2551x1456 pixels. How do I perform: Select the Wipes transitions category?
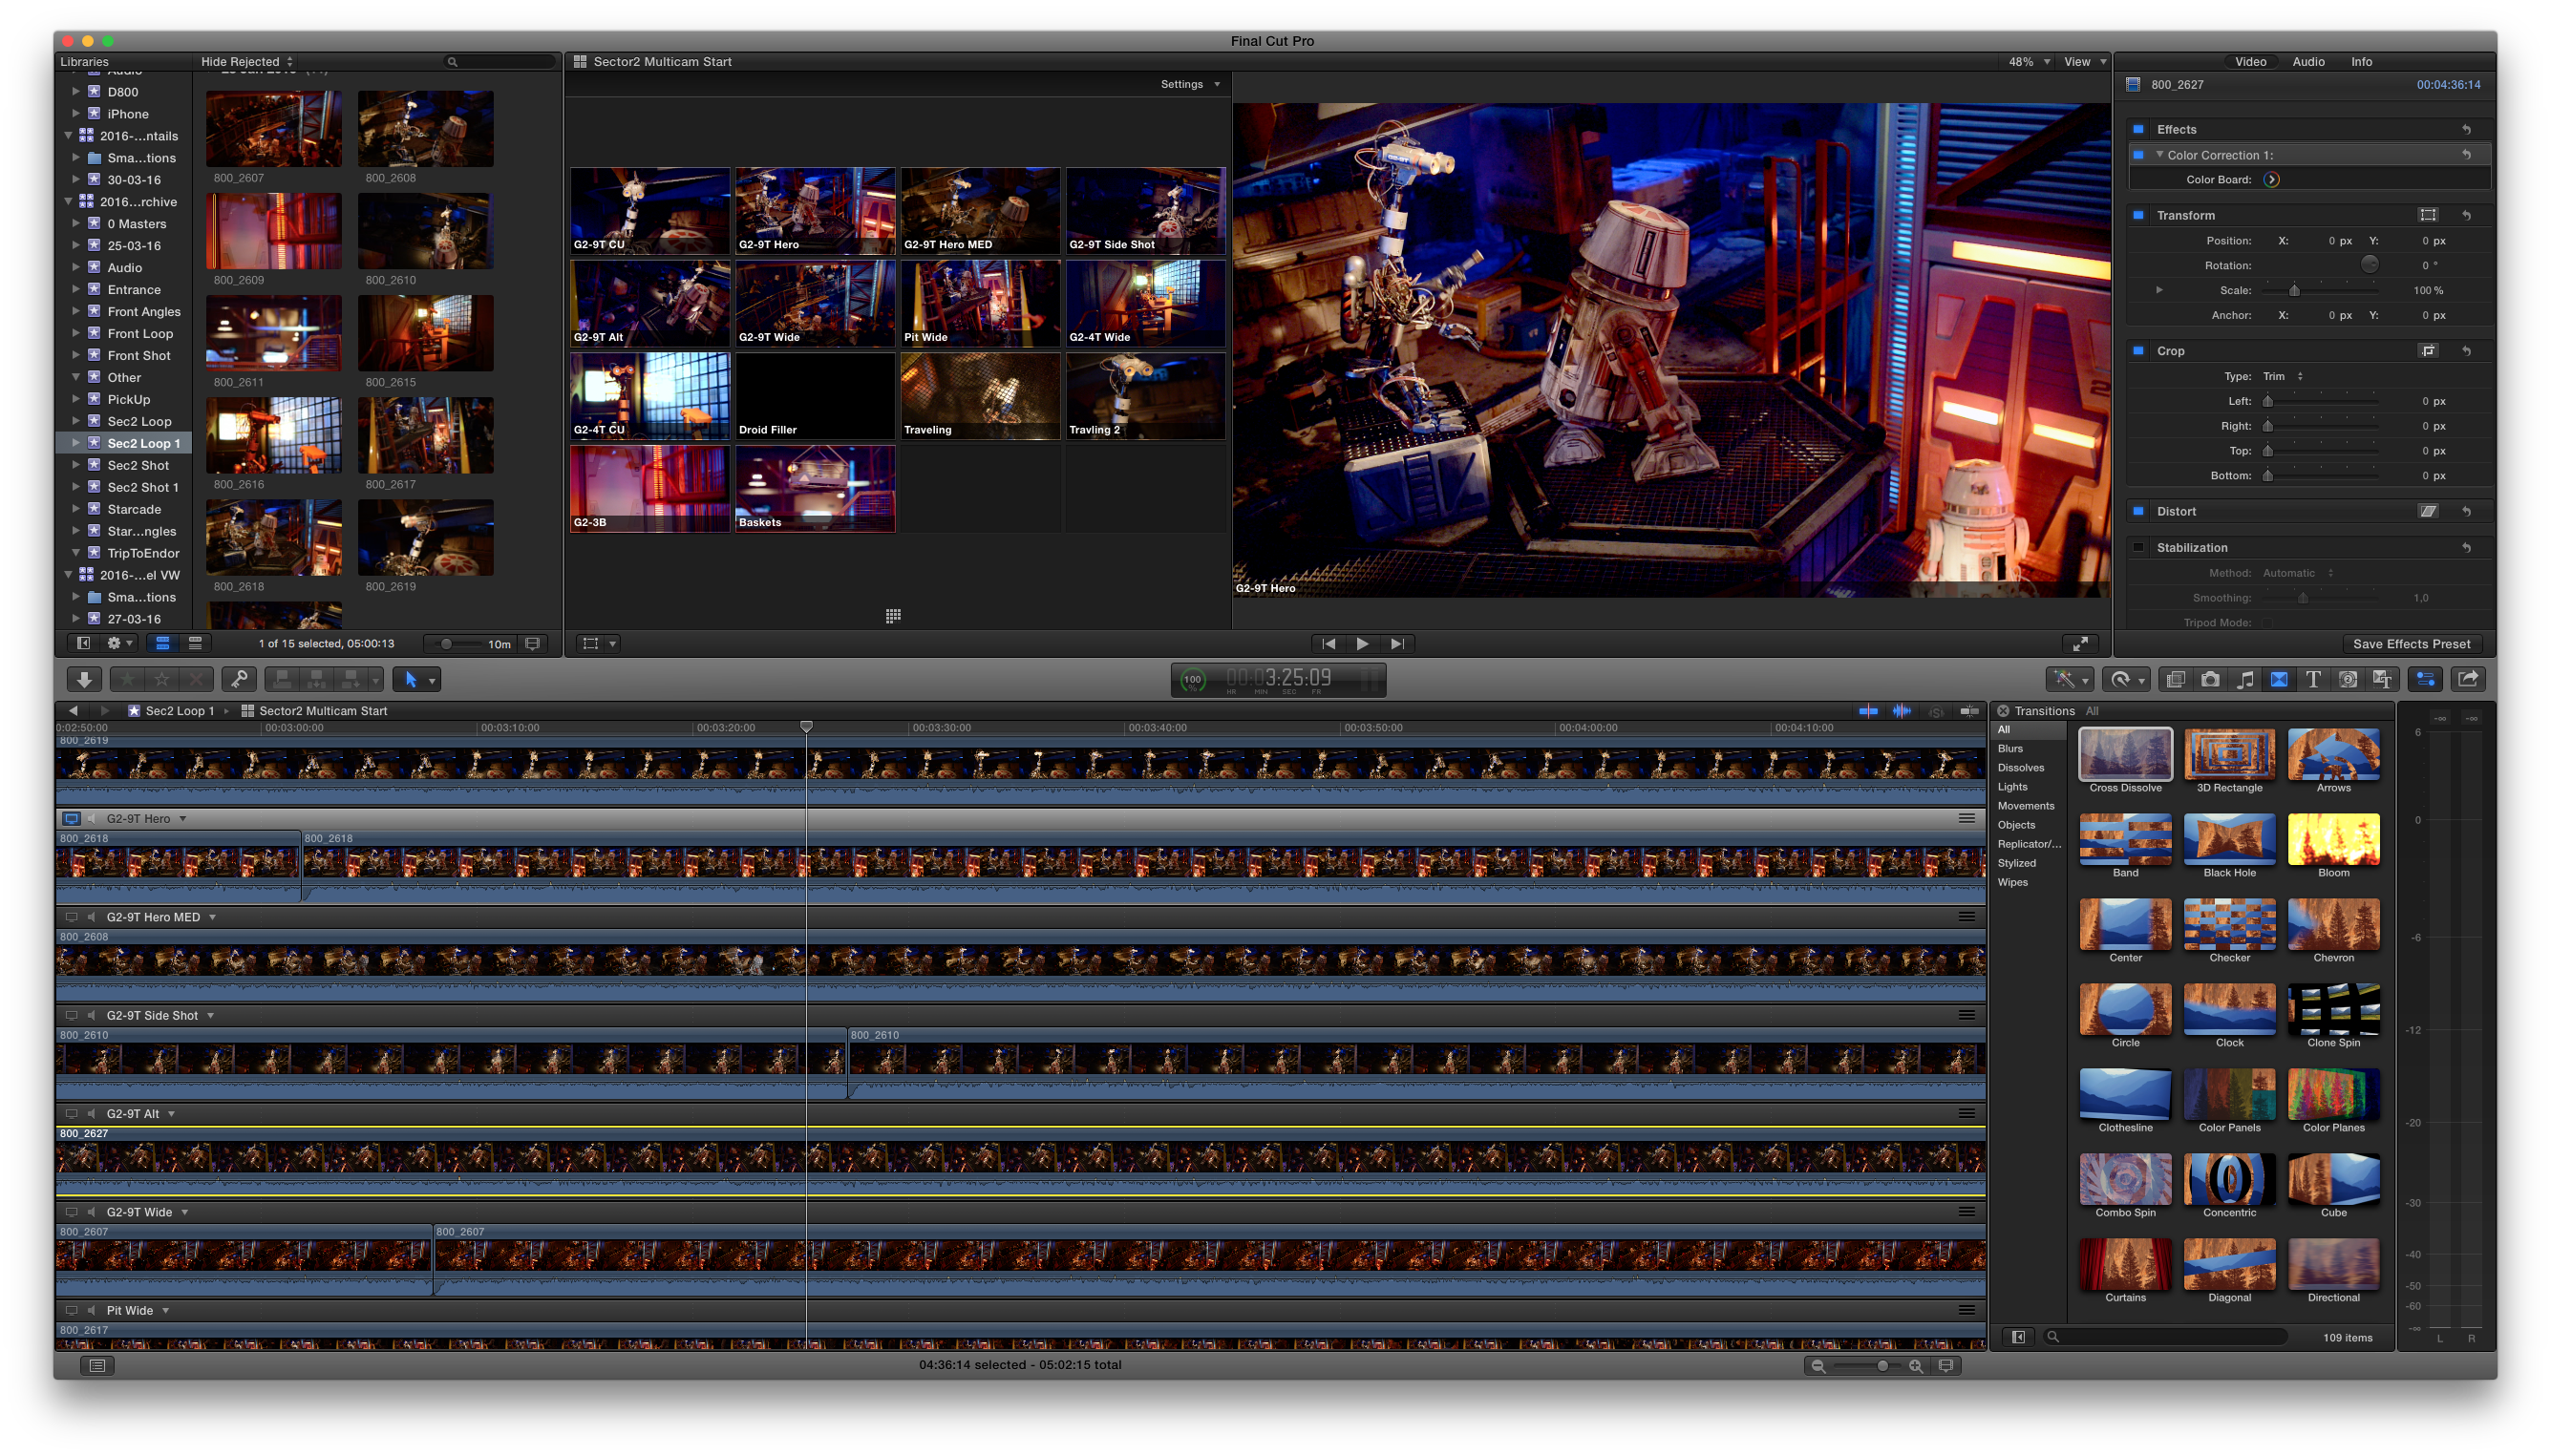click(x=2012, y=882)
